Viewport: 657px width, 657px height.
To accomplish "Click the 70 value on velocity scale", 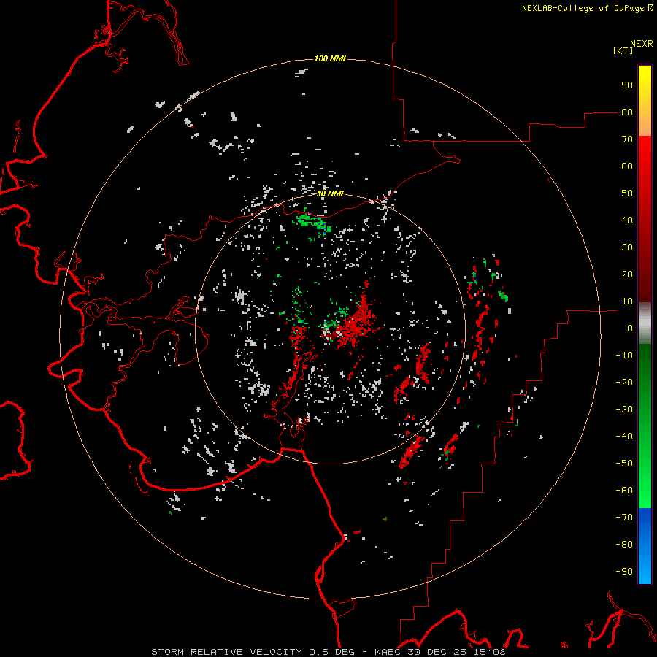I will 627,139.
